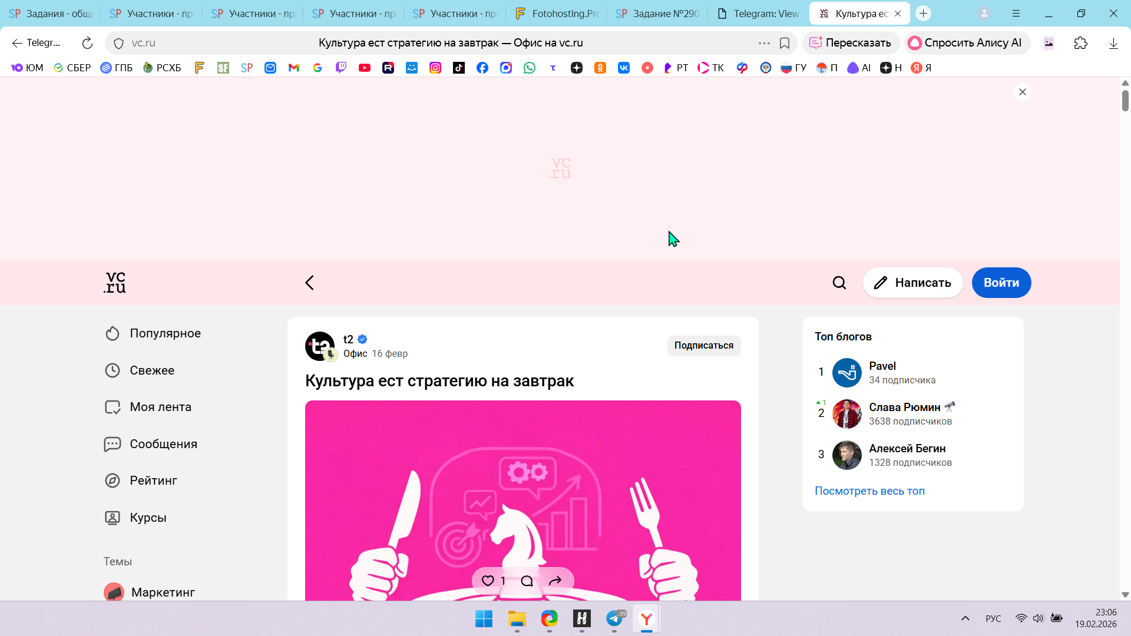1131x636 pixels.
Task: Open comments via speech bubble icon
Action: [x=527, y=581]
